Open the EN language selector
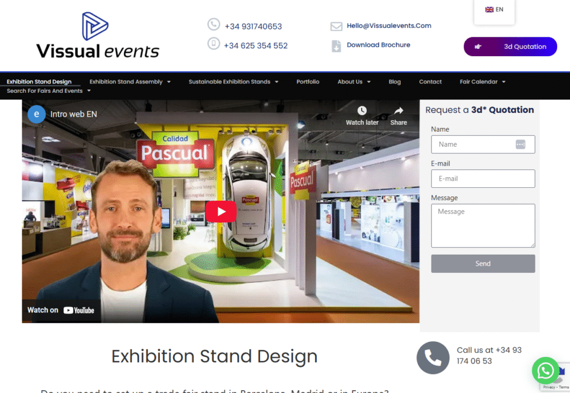570x393 pixels. (494, 10)
